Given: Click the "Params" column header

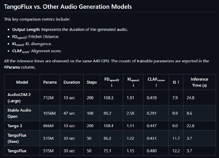Looking at the screenshot, I should tap(50, 82).
